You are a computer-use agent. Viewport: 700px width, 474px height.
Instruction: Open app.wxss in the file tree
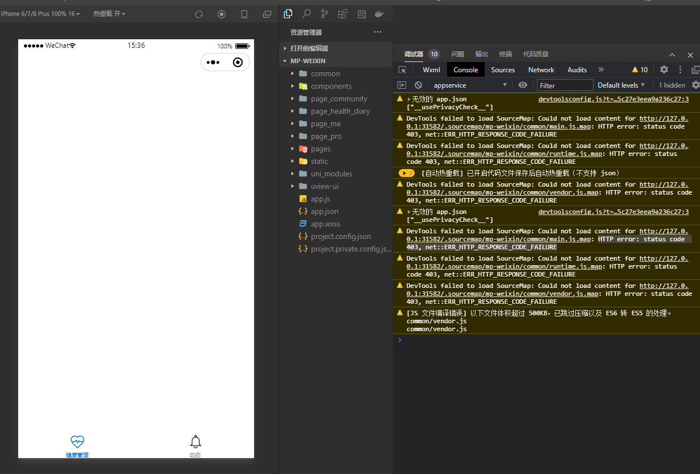[336, 224]
